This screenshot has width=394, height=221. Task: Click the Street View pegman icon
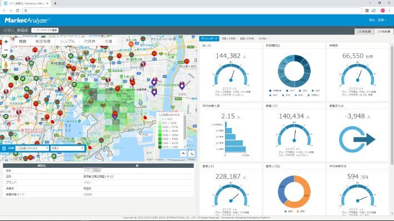[x=6, y=65]
